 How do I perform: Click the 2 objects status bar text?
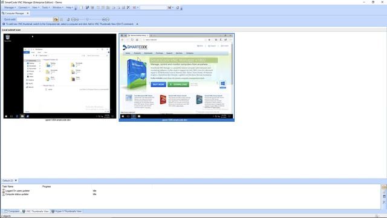(x=6, y=216)
